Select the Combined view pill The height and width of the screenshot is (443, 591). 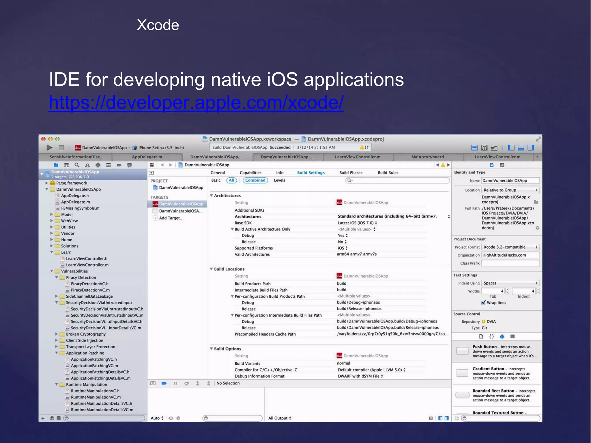tap(255, 180)
